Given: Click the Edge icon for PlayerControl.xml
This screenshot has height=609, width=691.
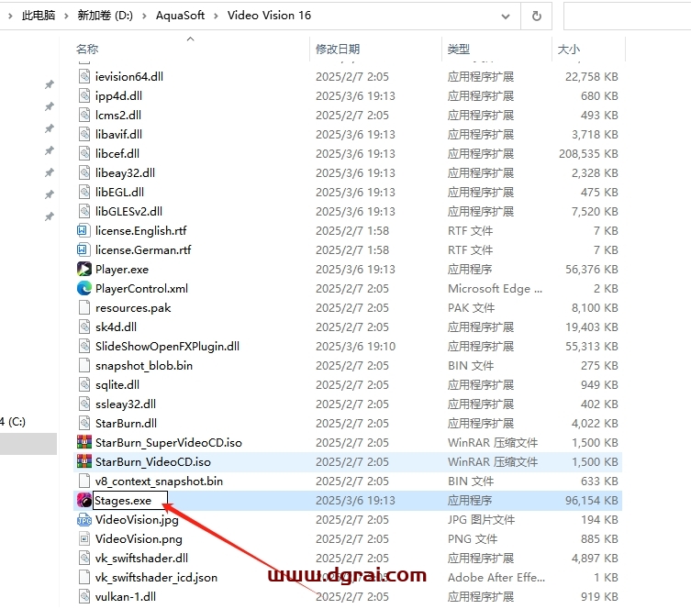Looking at the screenshot, I should (x=84, y=288).
